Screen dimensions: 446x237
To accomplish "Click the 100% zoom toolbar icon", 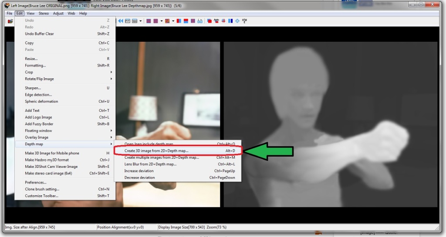I will point(135,21).
